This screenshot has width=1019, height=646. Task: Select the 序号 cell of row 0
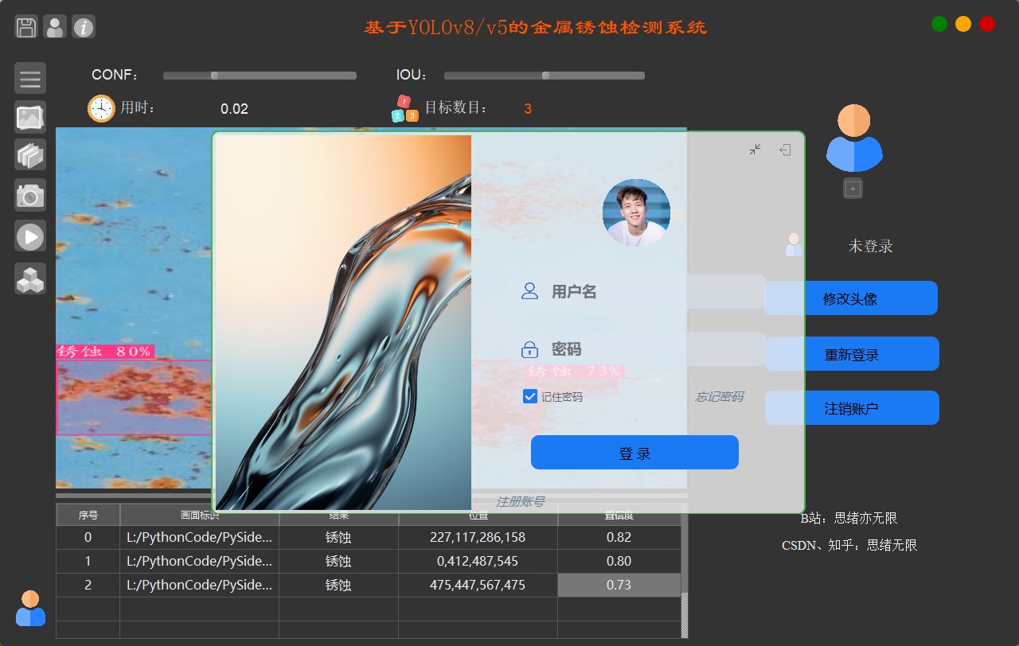point(88,537)
